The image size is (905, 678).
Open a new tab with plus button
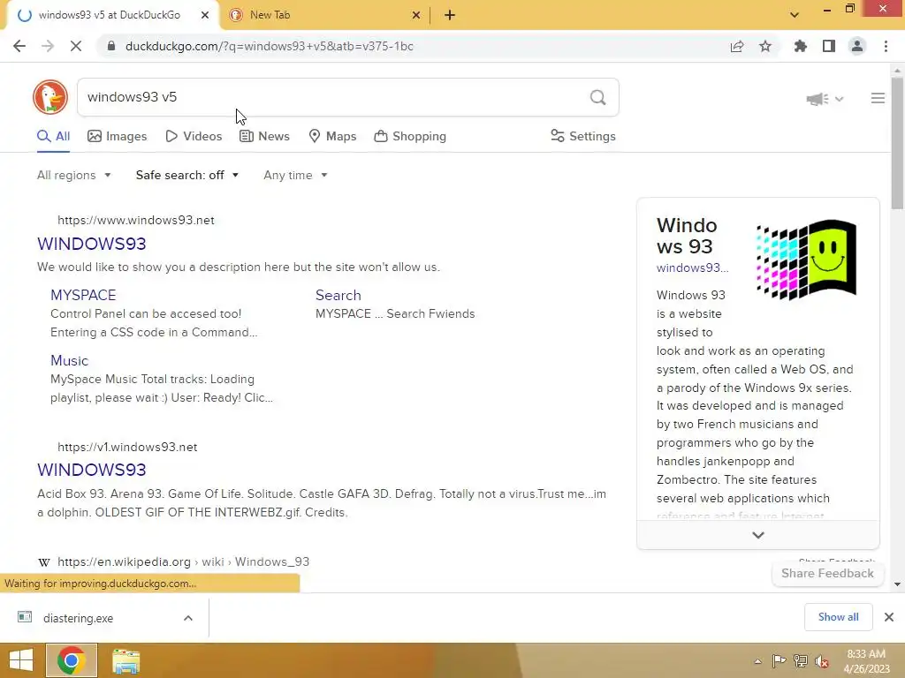(450, 16)
